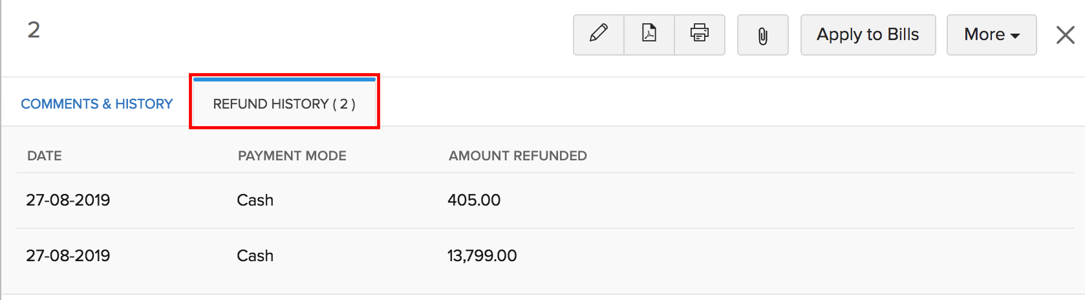The width and height of the screenshot is (1085, 300).
Task: Select the date in the 13,799.00 refund row
Action: click(x=68, y=256)
